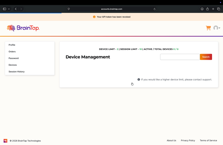Screen dimensions: 223x145
Task: Click the accounts.braintap.com address bar
Action: [x=111, y=9]
